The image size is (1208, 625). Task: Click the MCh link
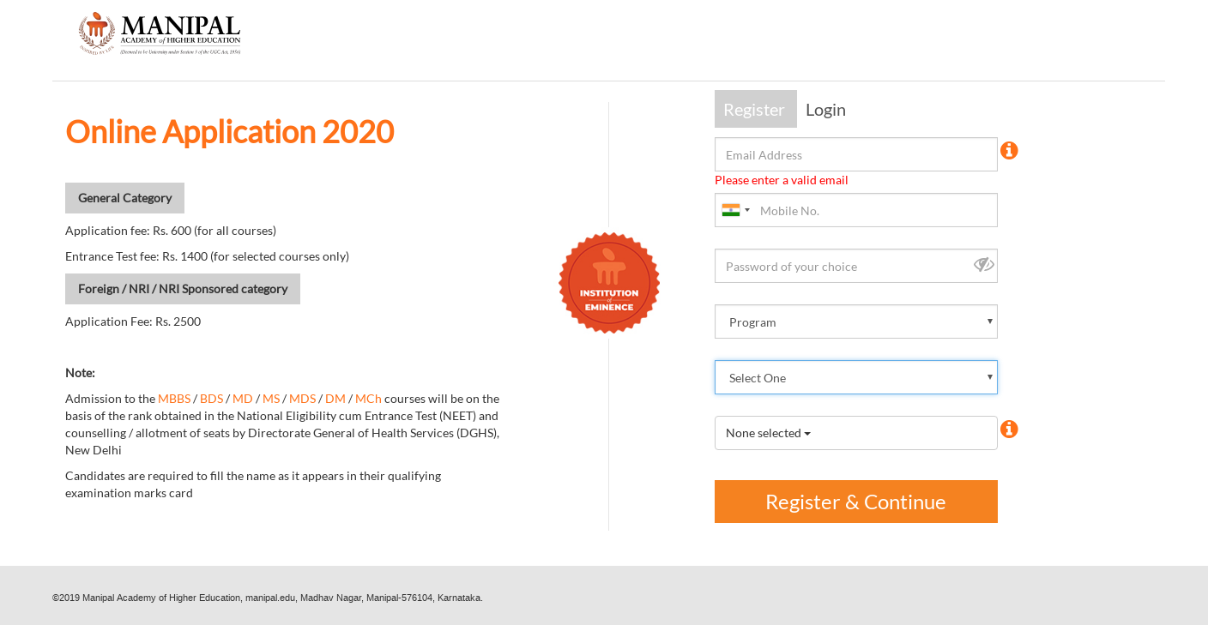[368, 398]
